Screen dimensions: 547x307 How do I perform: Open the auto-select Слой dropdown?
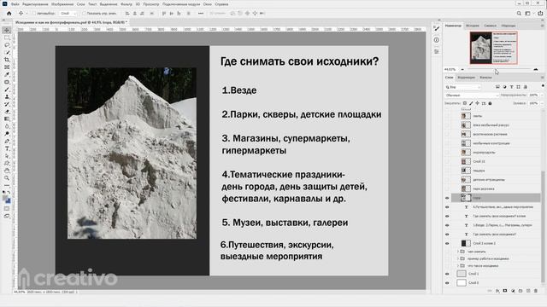pos(68,14)
